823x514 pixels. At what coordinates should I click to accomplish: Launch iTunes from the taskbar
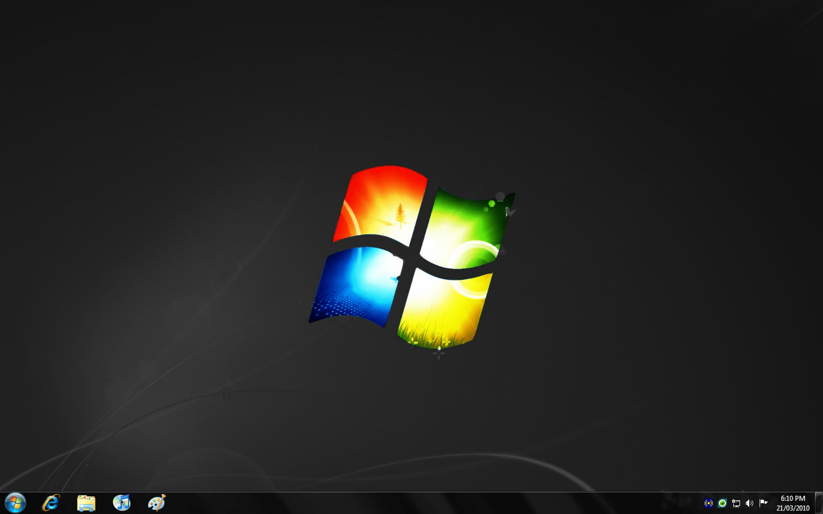pos(121,503)
